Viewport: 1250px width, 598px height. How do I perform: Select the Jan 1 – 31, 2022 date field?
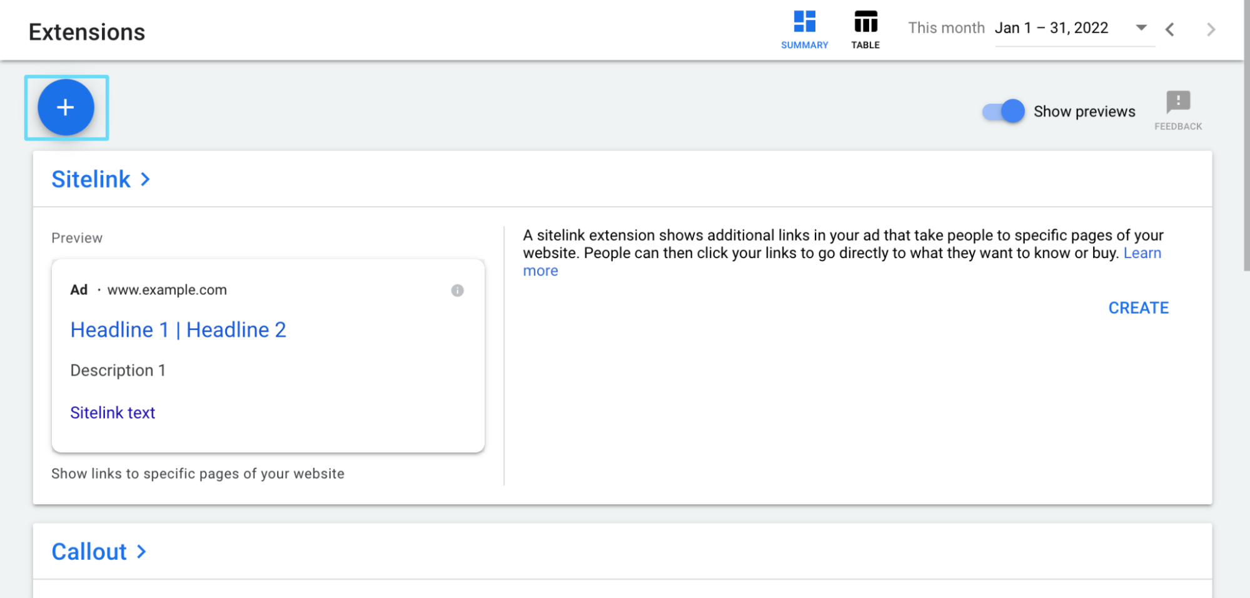[x=1052, y=28]
